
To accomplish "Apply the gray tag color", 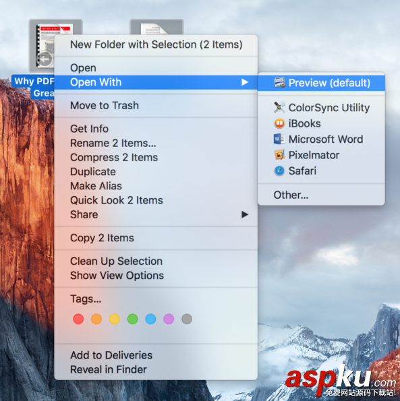I will 187,319.
